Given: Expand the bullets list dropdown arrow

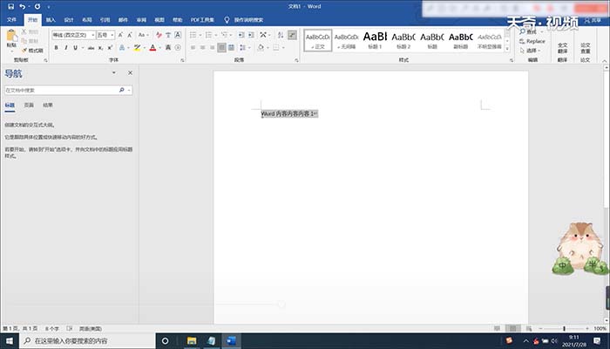Looking at the screenshot, I should 200,35.
